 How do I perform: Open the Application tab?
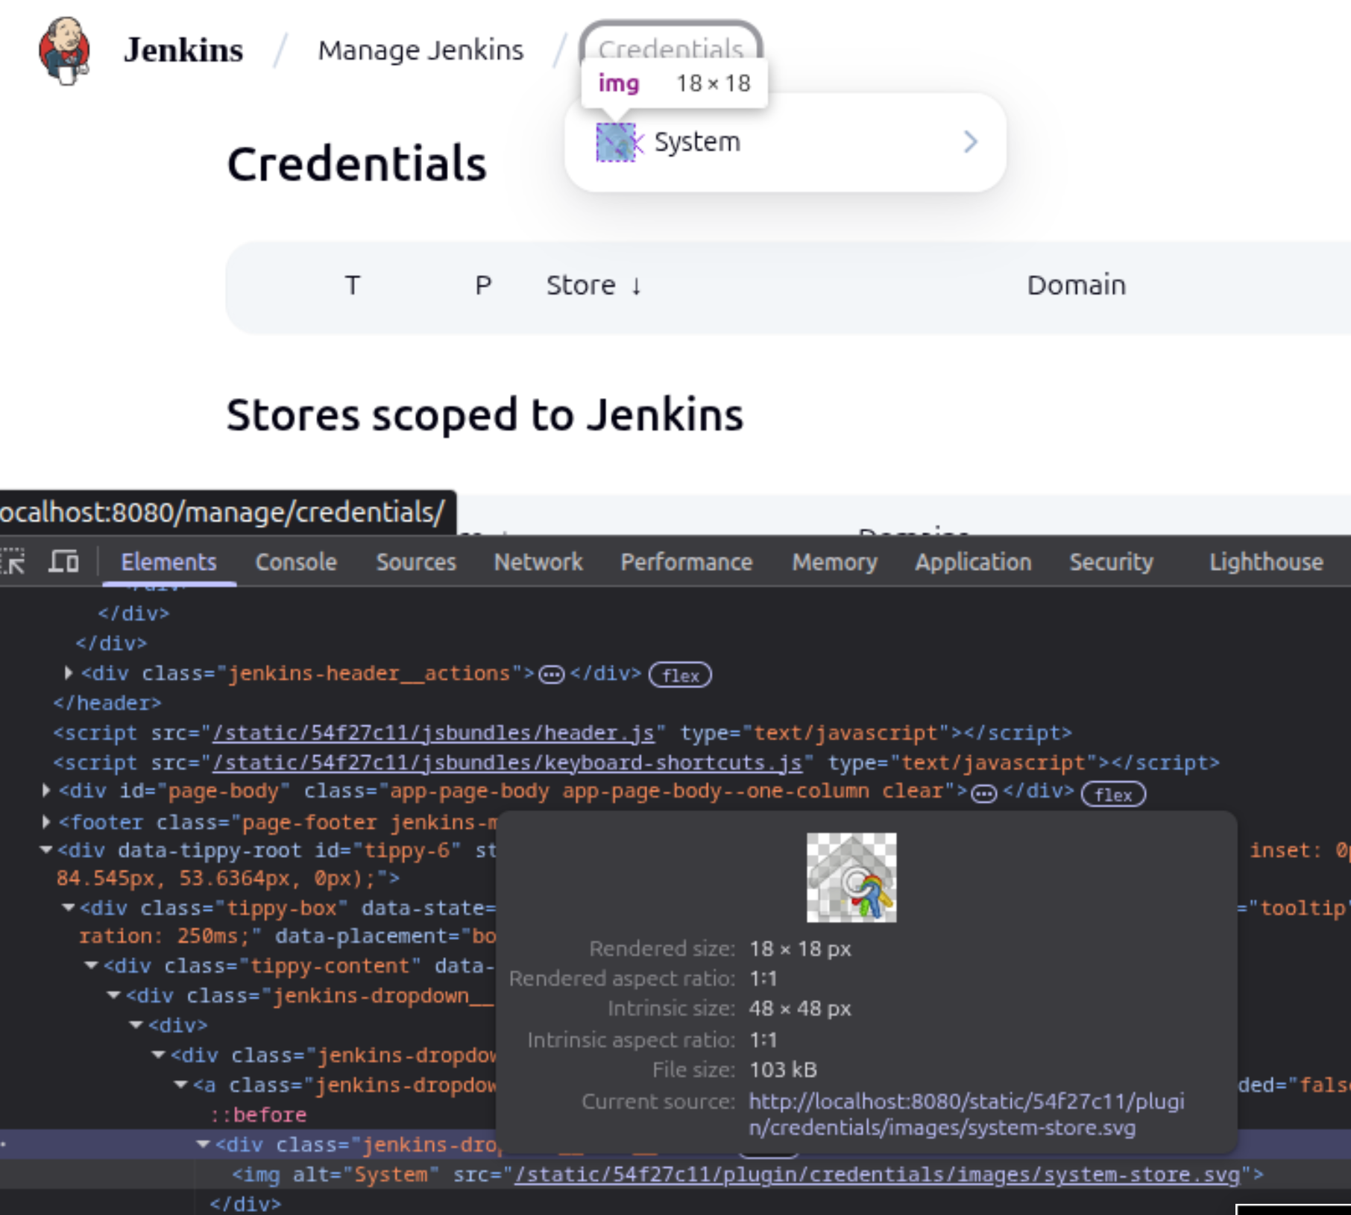[x=973, y=562]
